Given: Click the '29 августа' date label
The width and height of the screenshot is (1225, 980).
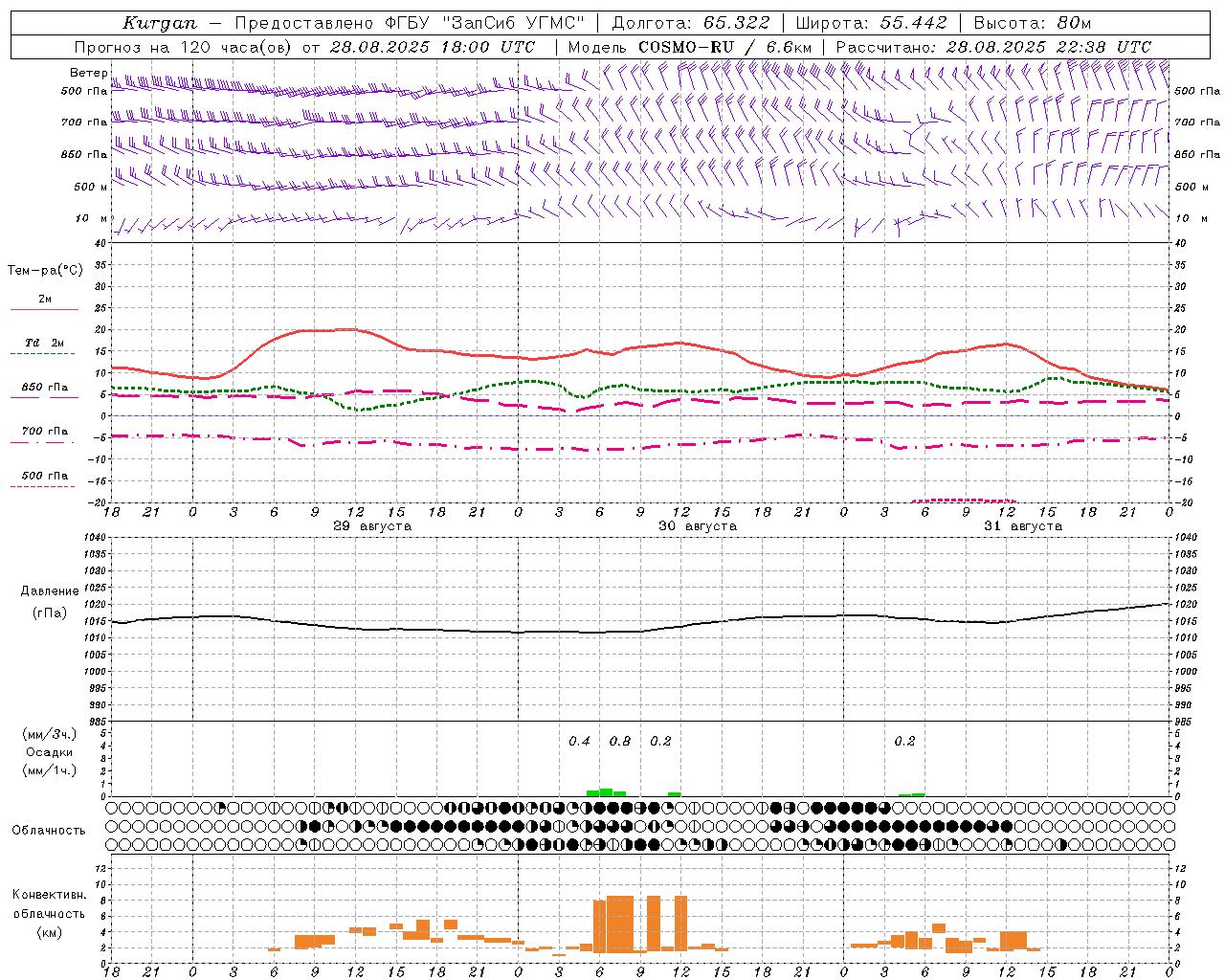Looking at the screenshot, I should (x=372, y=526).
